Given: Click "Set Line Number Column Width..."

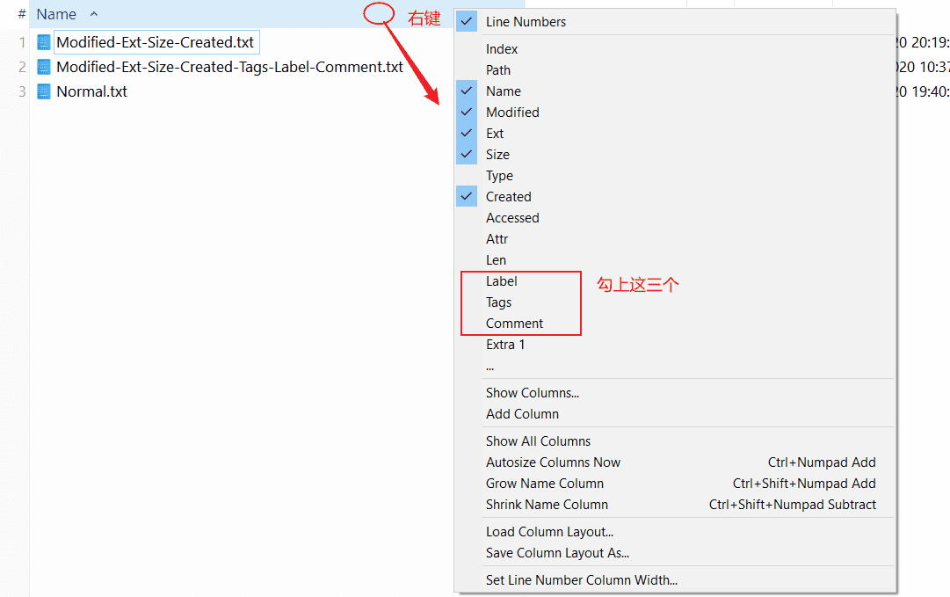Looking at the screenshot, I should click(x=576, y=579).
